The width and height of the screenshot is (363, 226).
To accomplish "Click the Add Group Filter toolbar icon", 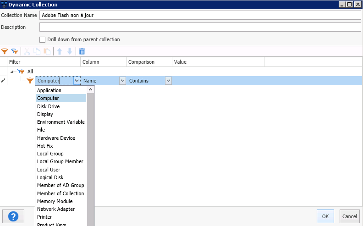I will (15, 51).
